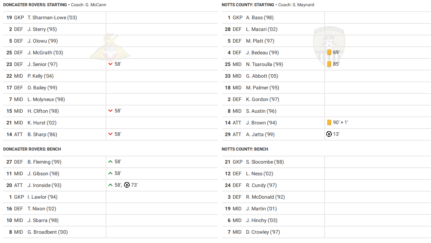Click the red substitution arrow for H. Clifton
431x243 pixels.
[110, 111]
